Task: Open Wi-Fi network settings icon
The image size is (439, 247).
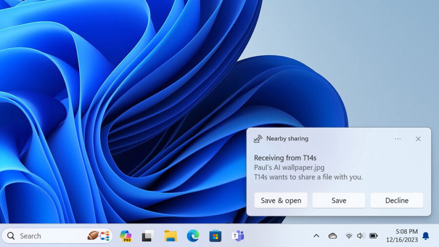Action: tap(349, 236)
